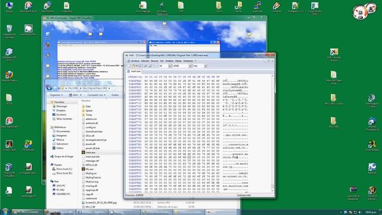The image size is (382, 215).
Task: Click the Grabar button in Explorer
Action: click(115, 95)
